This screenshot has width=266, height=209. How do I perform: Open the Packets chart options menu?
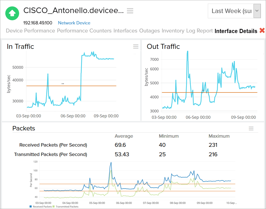[x=251, y=128]
